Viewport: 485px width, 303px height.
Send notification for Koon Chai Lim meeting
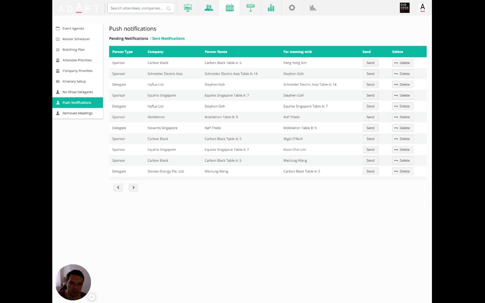tap(370, 150)
